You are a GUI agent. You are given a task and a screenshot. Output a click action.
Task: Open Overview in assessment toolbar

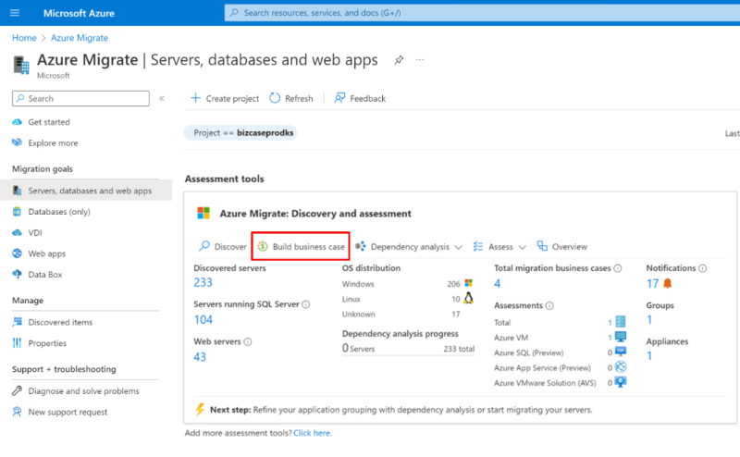(562, 246)
